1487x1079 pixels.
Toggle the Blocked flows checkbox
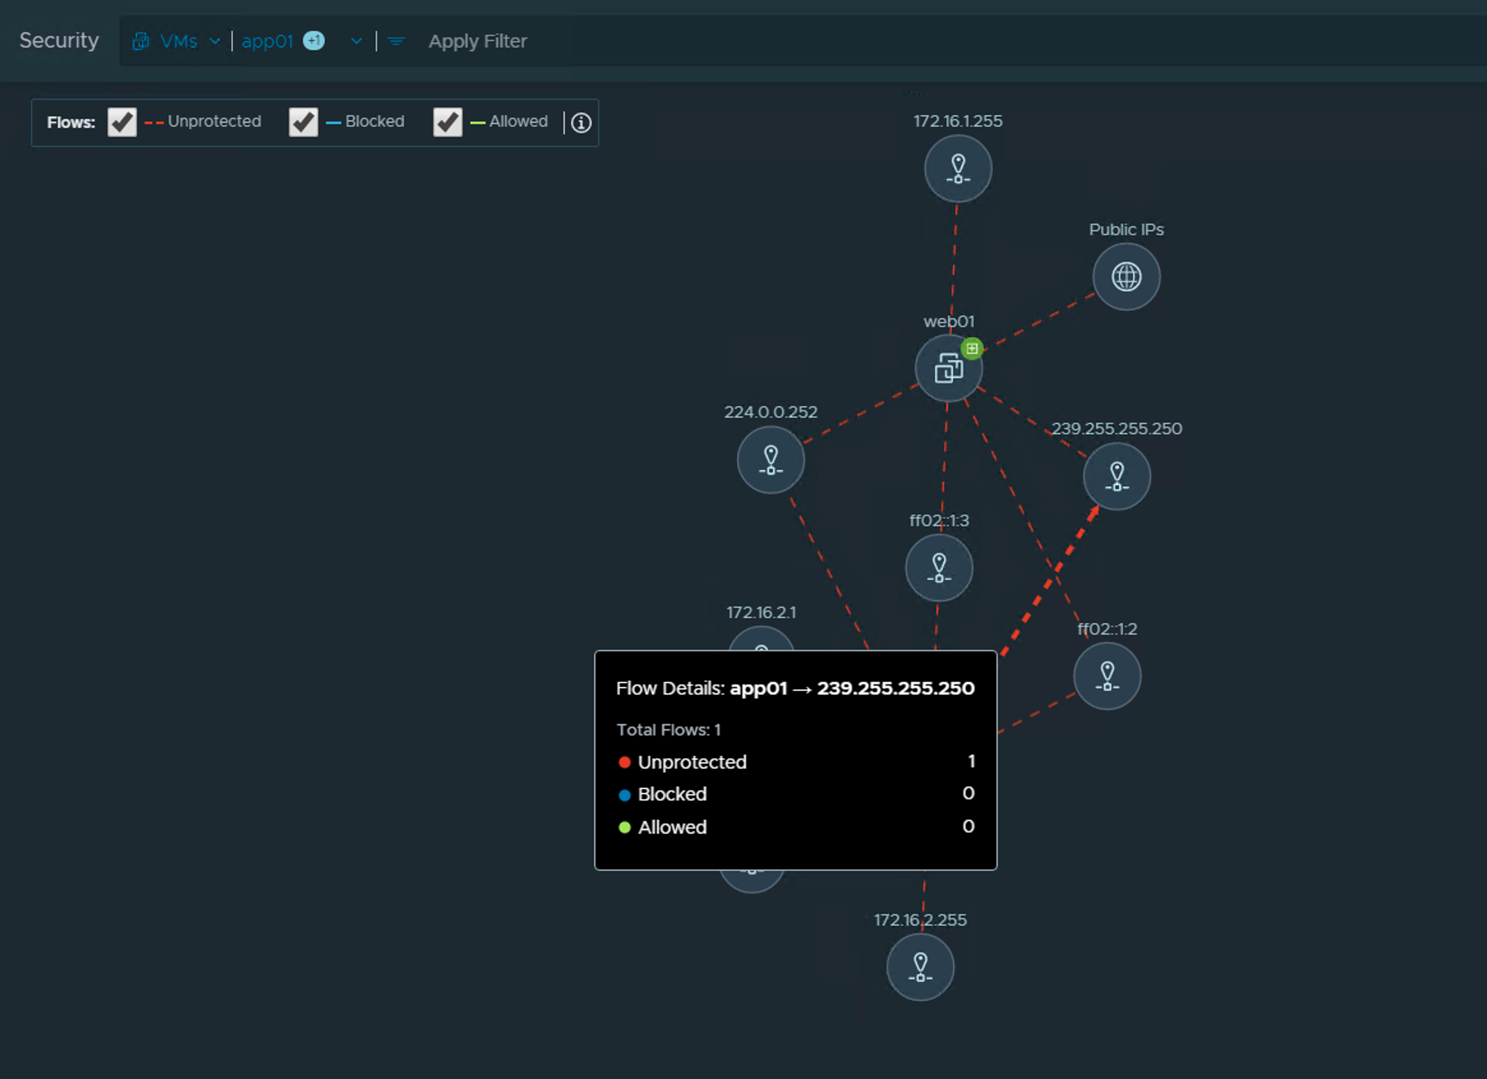(303, 123)
